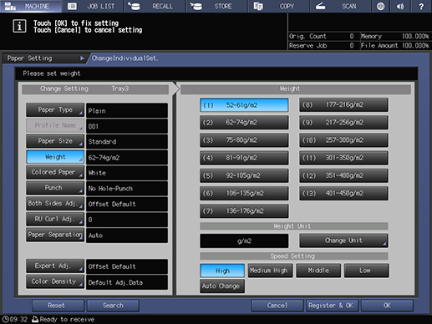Viewport: 432px width, 324px height.
Task: Click the Plain paper type value
Action: pos(127,110)
